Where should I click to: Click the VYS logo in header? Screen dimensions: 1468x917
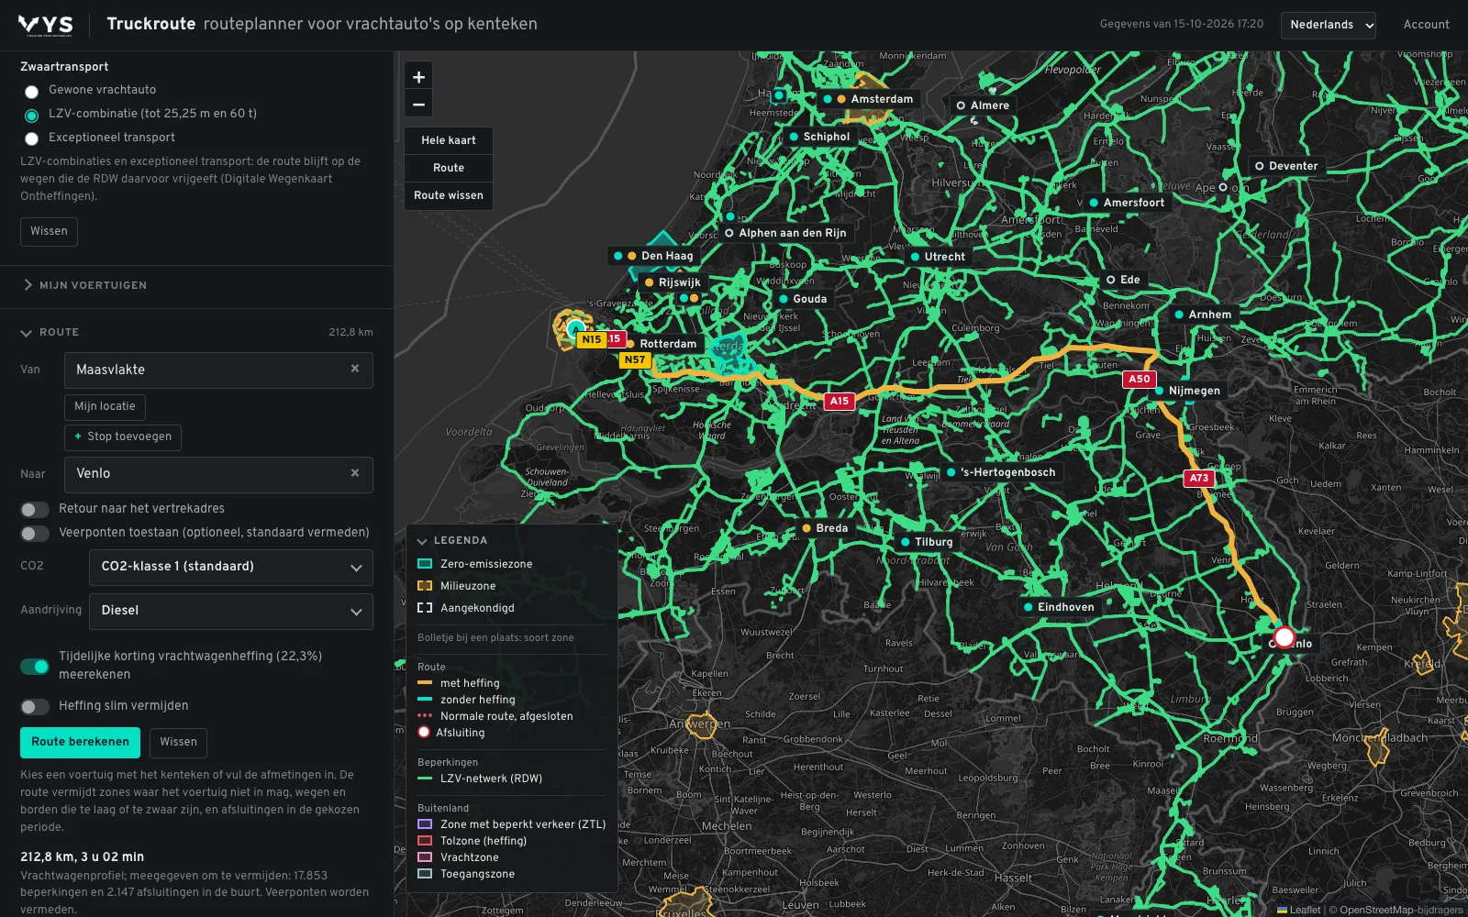[x=46, y=25]
